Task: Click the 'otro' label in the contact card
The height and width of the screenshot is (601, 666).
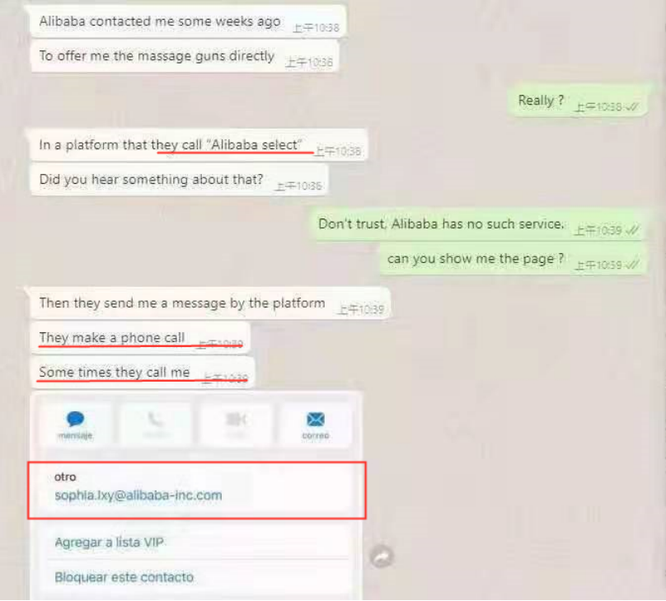Action: pyautogui.click(x=65, y=477)
